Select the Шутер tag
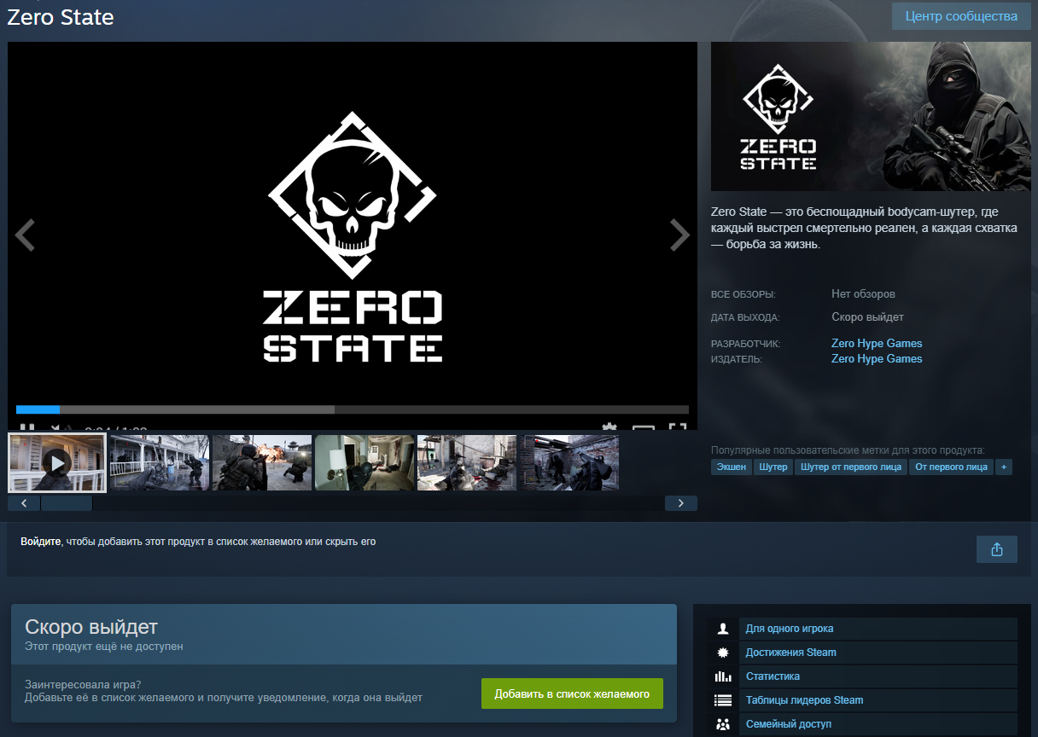 [773, 467]
